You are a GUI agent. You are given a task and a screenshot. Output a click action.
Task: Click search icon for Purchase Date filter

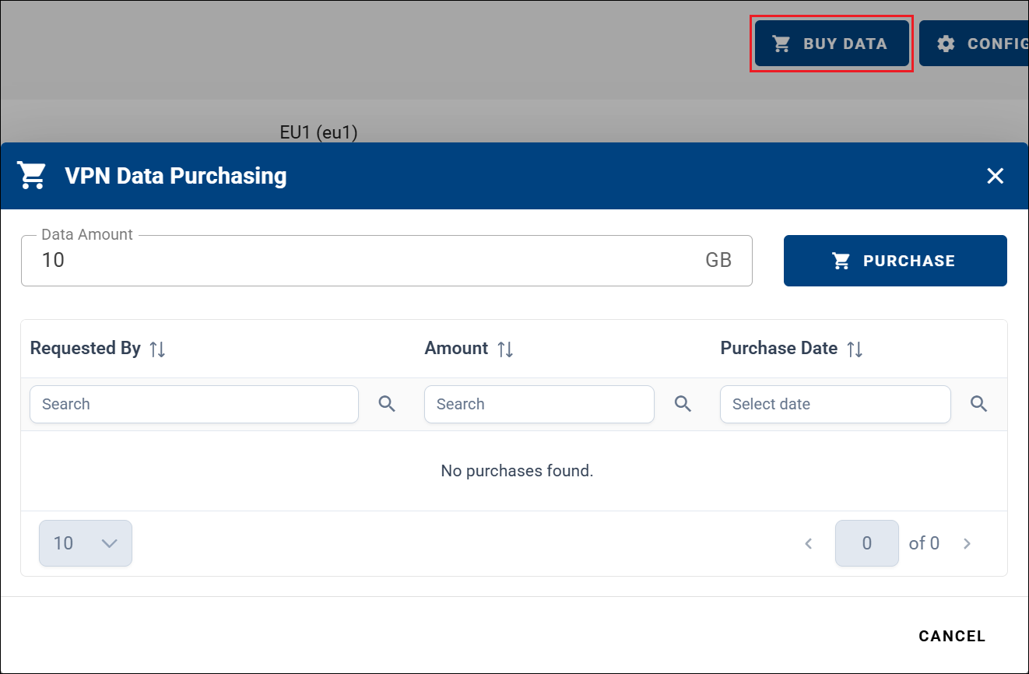coord(979,404)
